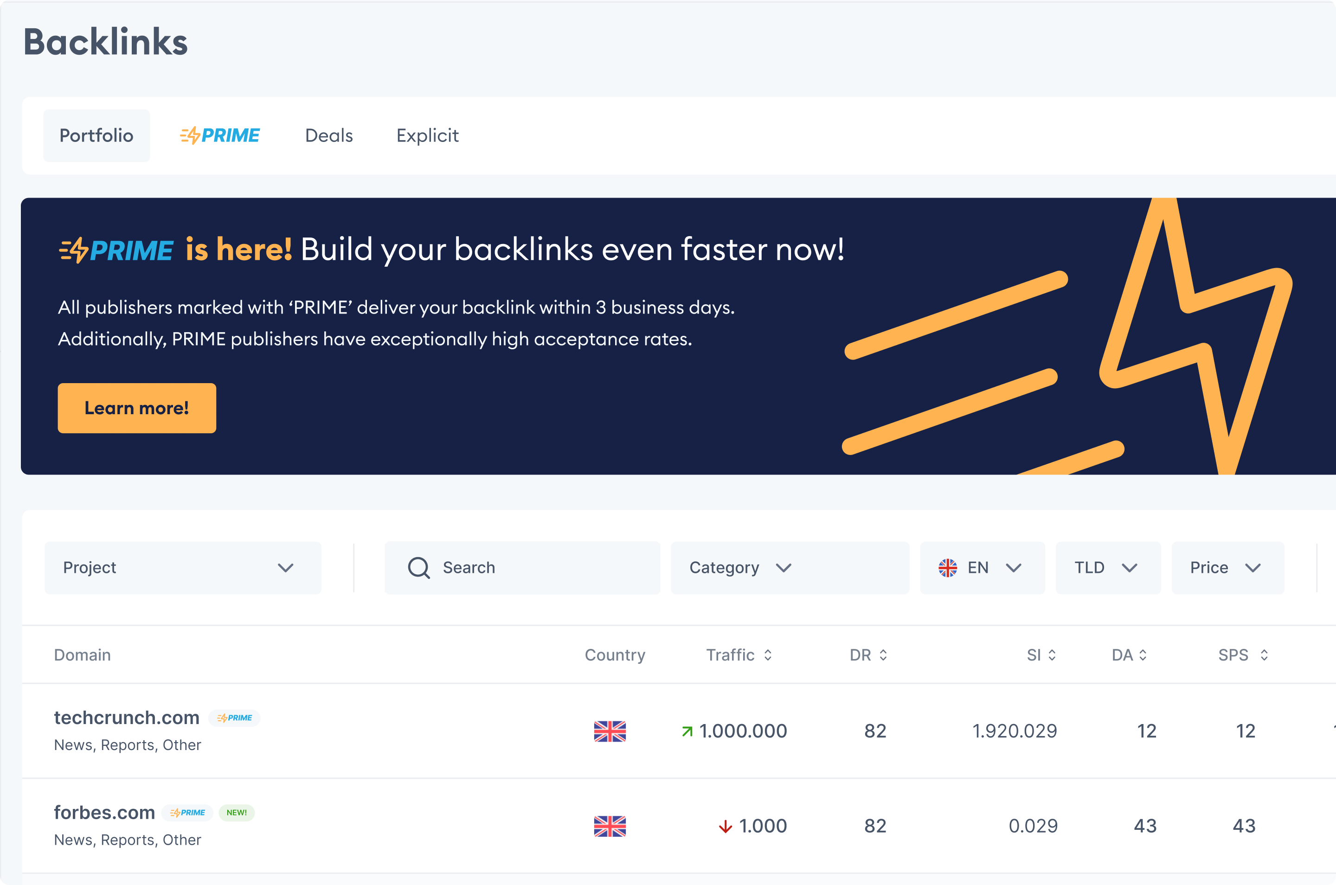This screenshot has height=885, width=1336.
Task: Click the UK flag beside techcrunch.com
Action: click(610, 731)
